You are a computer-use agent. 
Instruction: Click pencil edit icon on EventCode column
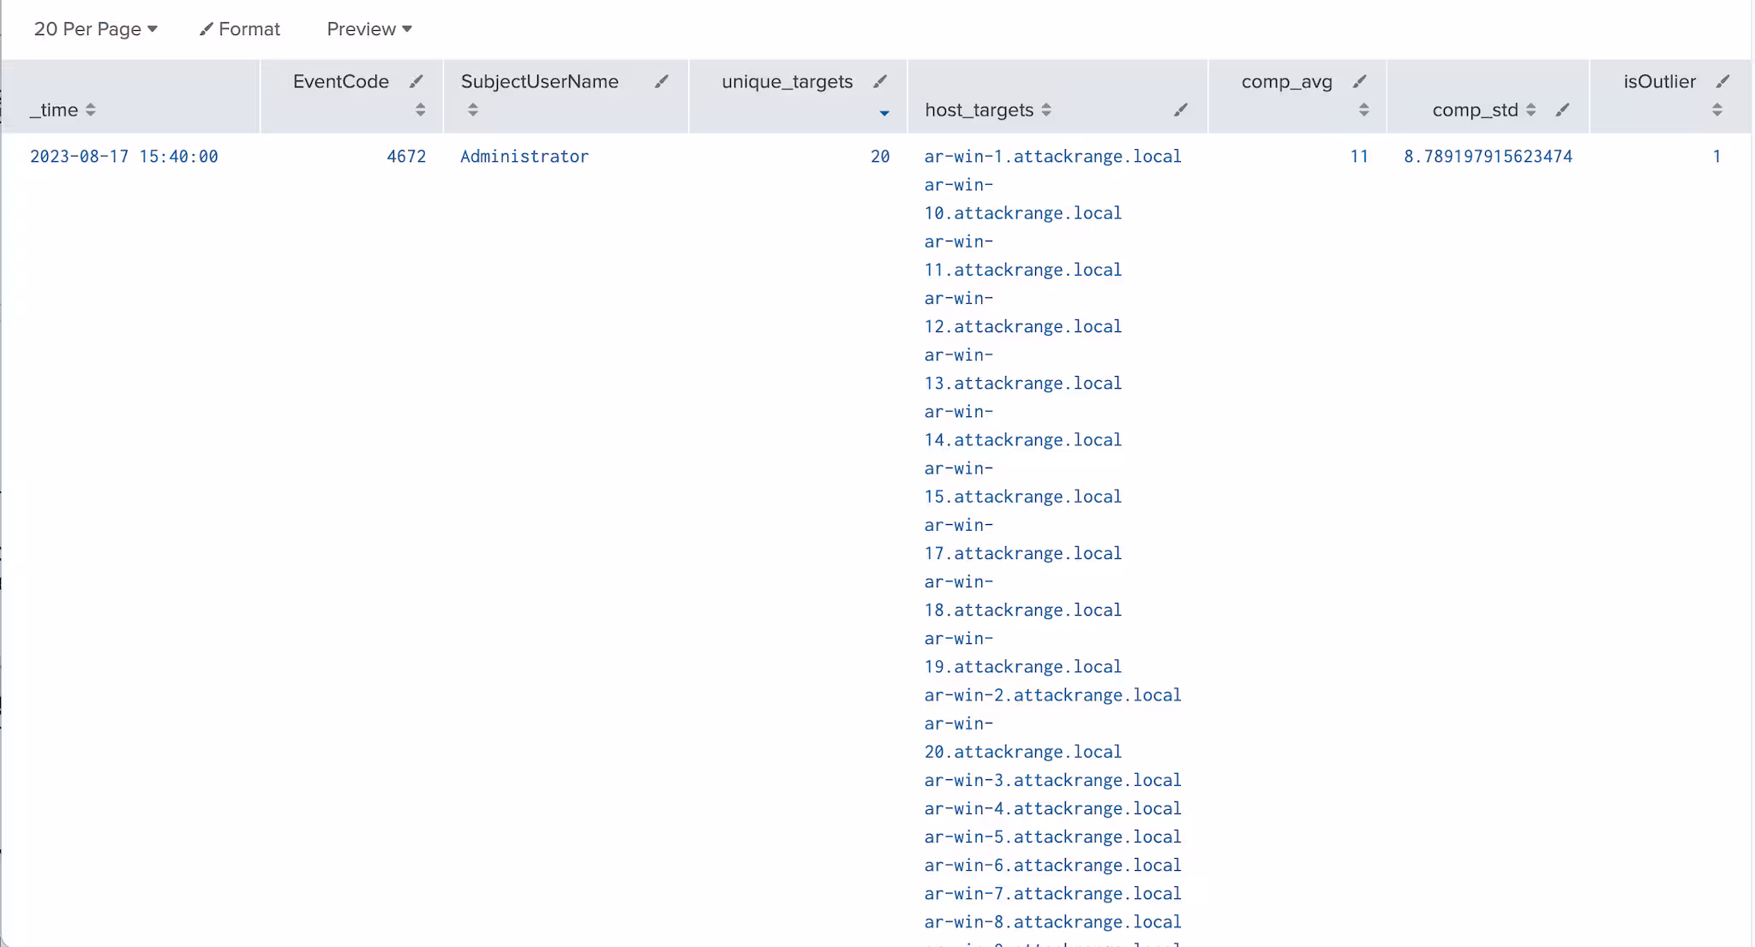point(416,82)
